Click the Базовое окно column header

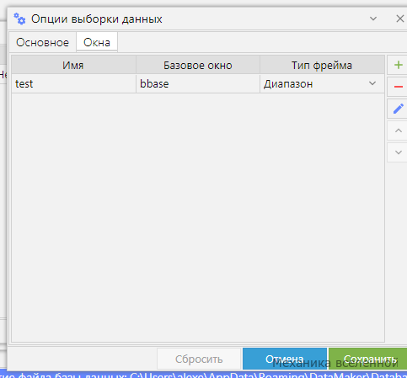coord(198,65)
